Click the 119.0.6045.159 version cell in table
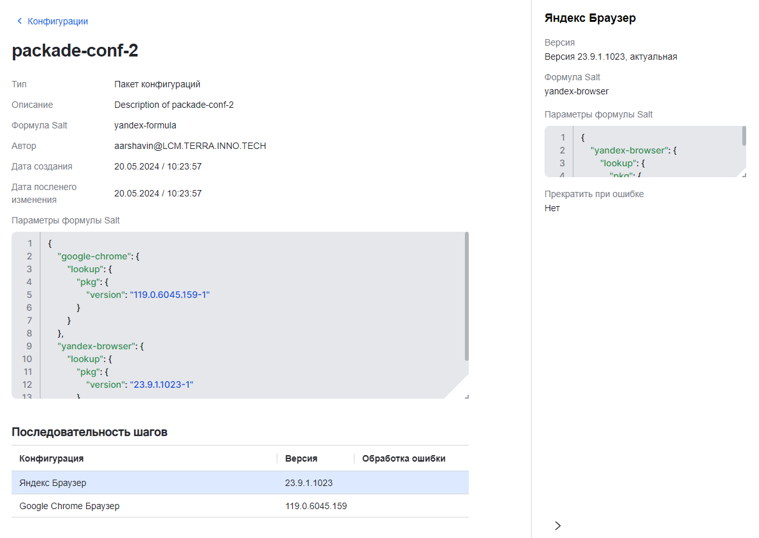Screen dimensions: 759x538 click(316, 506)
